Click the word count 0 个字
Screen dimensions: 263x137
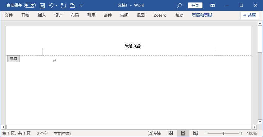42,134
